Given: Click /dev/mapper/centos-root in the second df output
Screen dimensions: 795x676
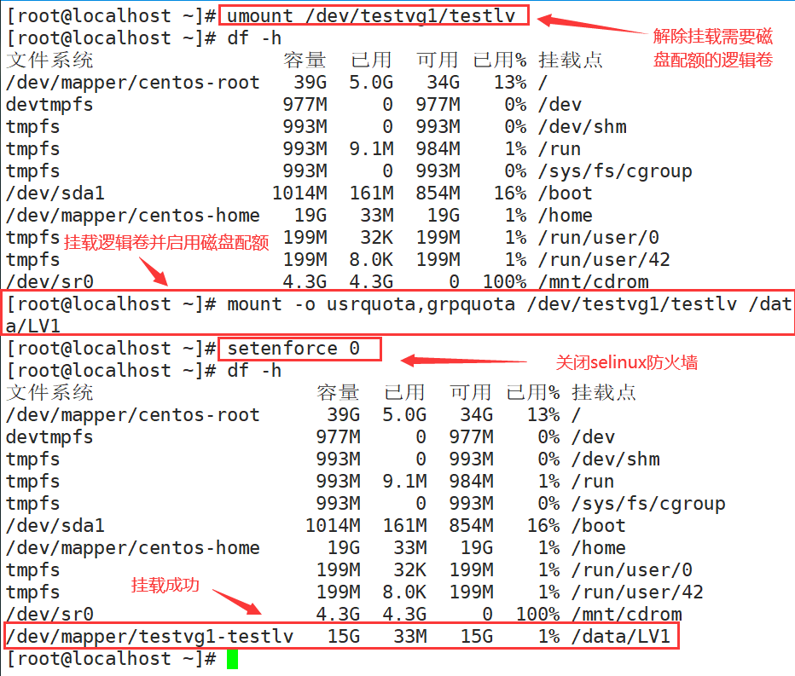Looking at the screenshot, I should [133, 415].
